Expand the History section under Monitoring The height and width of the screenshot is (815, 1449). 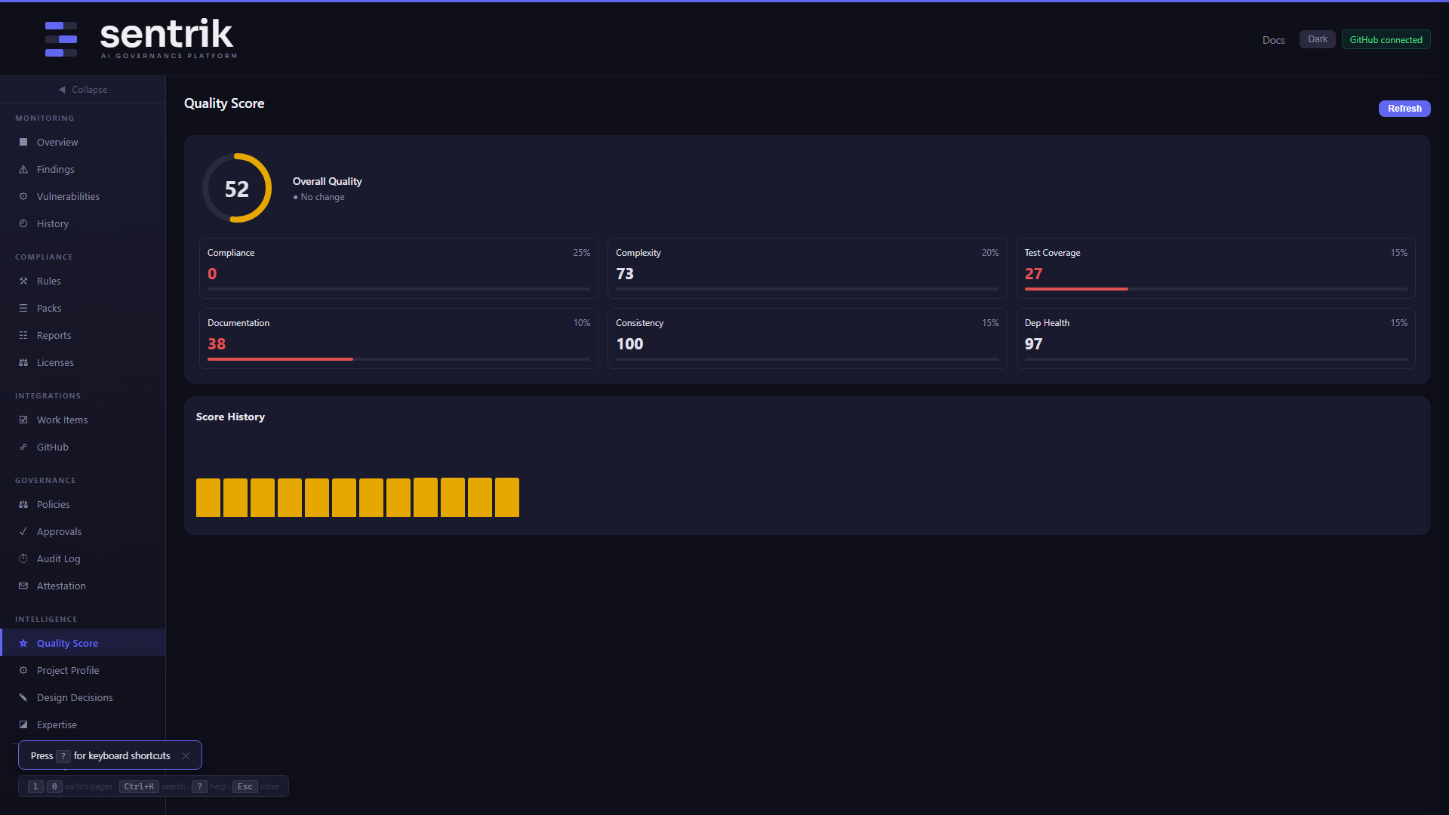(x=51, y=223)
